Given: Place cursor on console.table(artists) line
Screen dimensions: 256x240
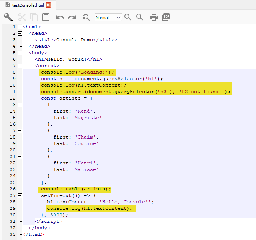Looking at the screenshot, I should [76, 189].
